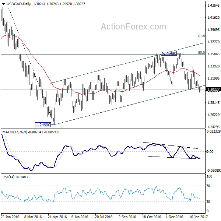Click the 50.0 Fibonacci level label
Screen dimensions: 221x221
point(201,53)
